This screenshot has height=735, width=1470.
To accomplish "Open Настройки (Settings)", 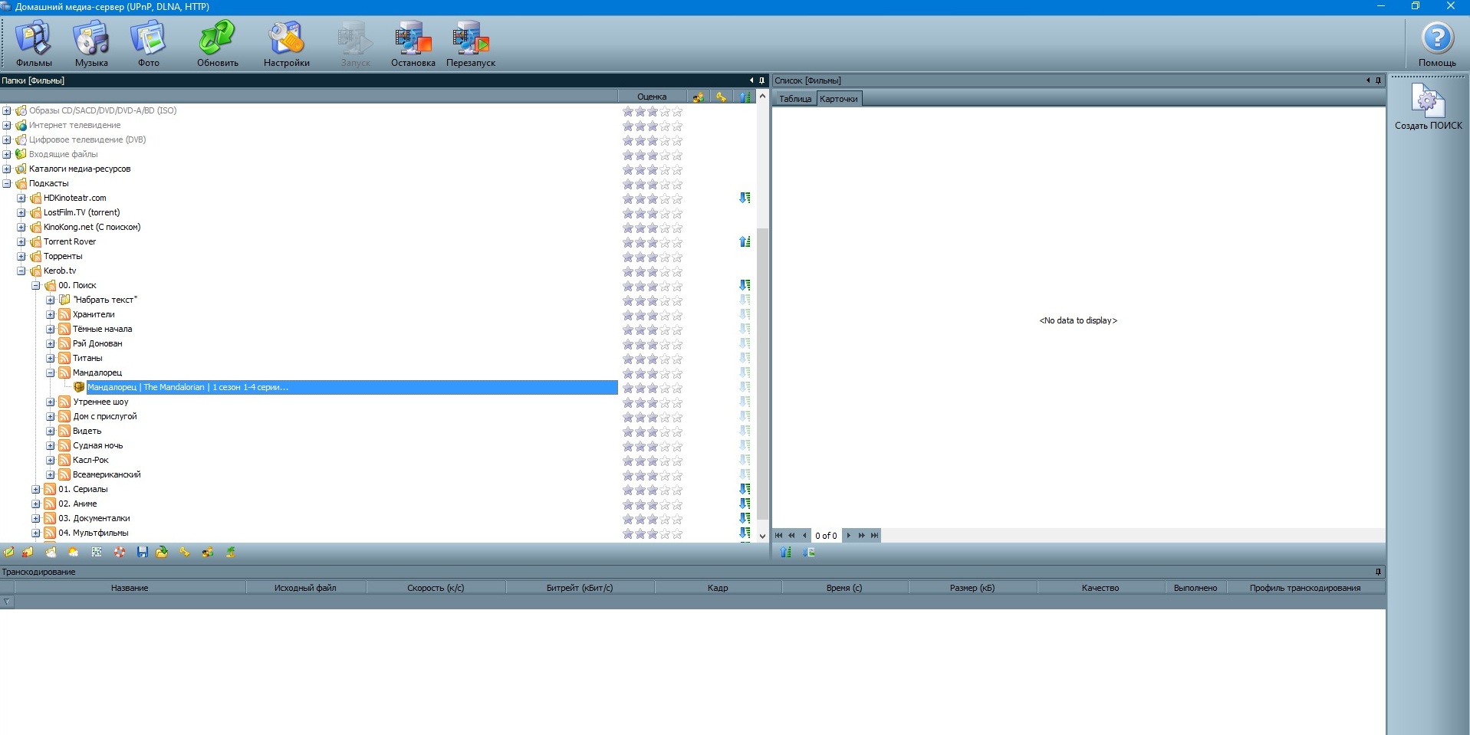I will click(x=286, y=44).
